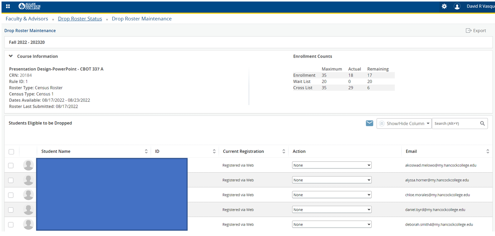Click the Allan Hancock College logo

point(29,6)
